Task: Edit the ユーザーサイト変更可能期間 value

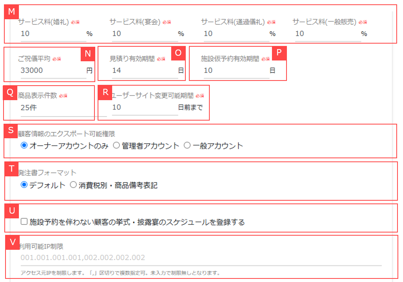Action: tap(142, 106)
